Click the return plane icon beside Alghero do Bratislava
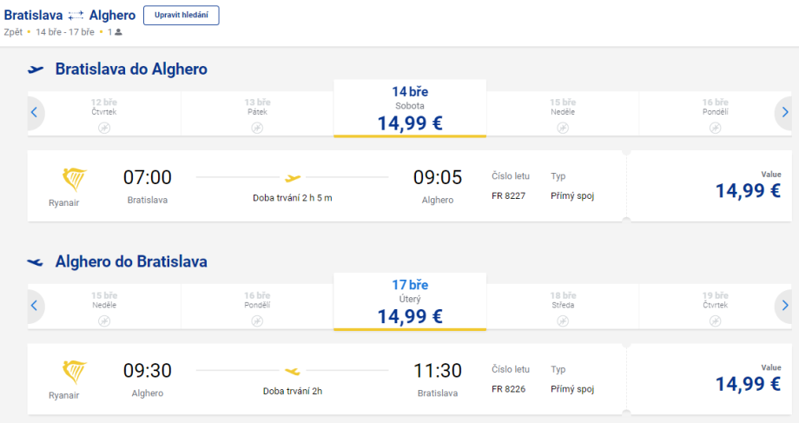Viewport: 799px width, 423px height. [36, 261]
